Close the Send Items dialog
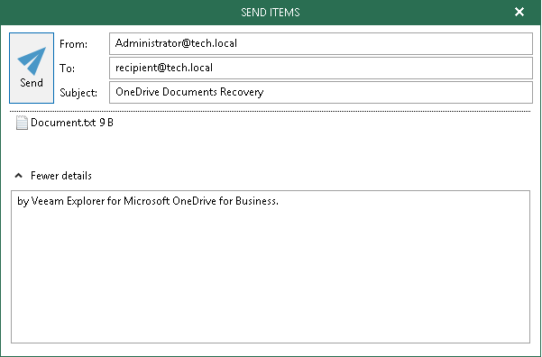This screenshot has width=542, height=357. click(x=519, y=12)
